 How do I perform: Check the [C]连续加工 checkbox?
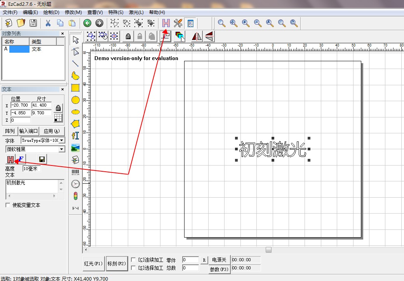point(133,260)
